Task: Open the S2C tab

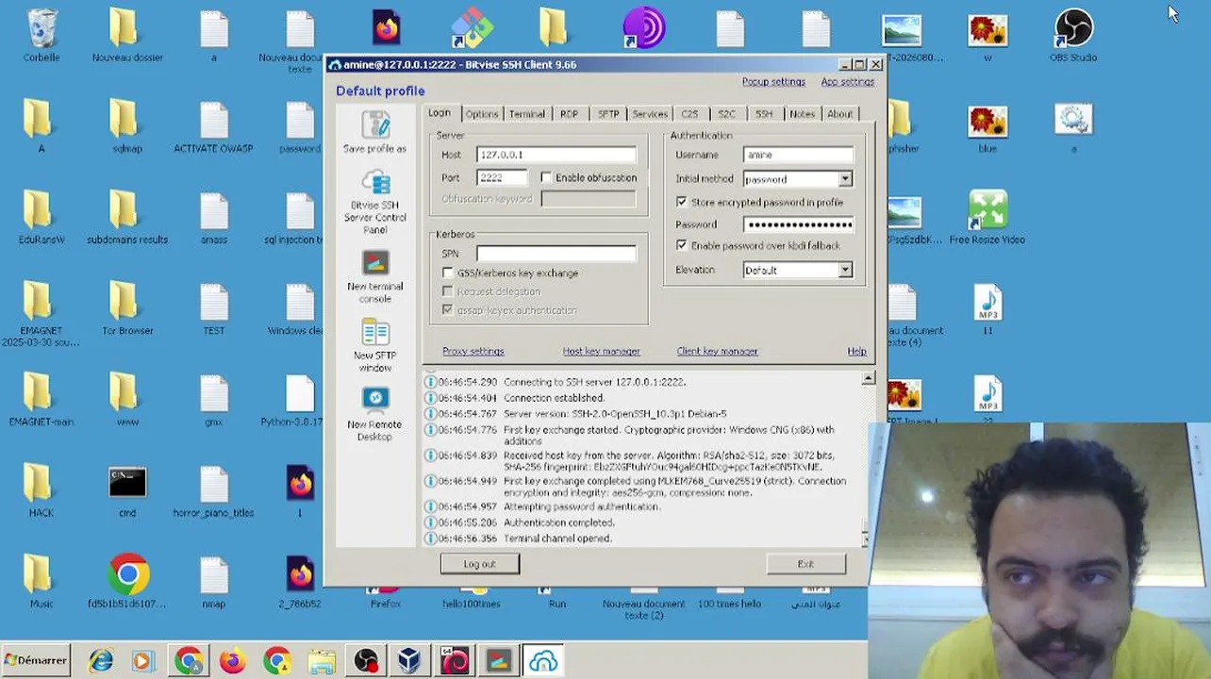Action: [726, 114]
